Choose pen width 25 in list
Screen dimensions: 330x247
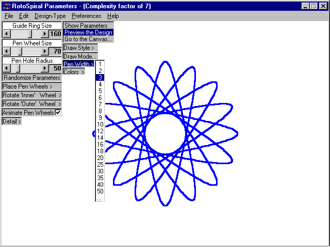(100, 165)
